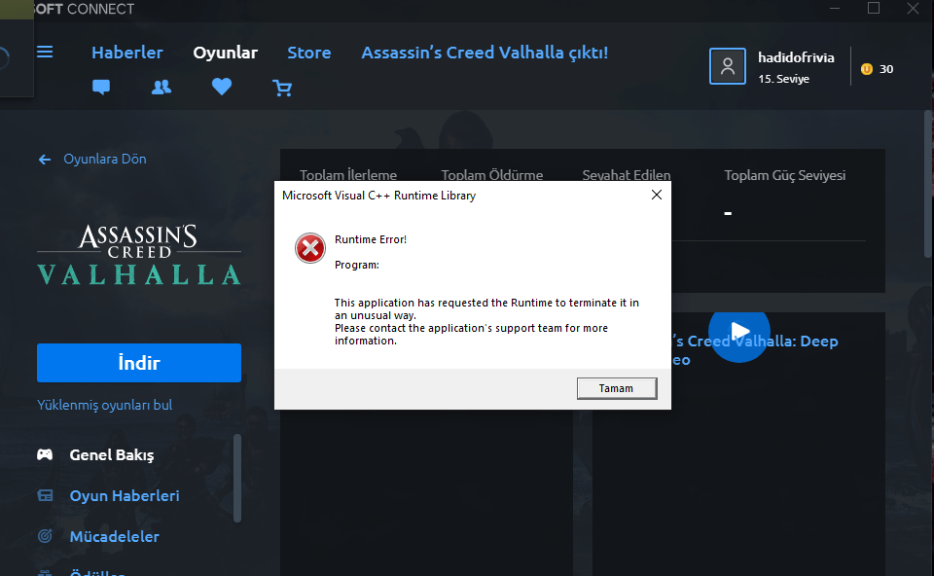Click Yüklenmiş oyunları bul link

pyautogui.click(x=104, y=405)
